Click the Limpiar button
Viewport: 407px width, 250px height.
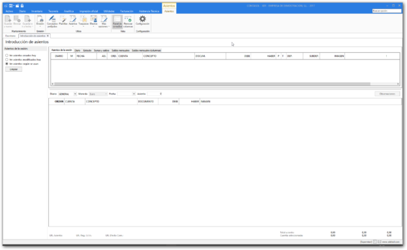(14, 69)
